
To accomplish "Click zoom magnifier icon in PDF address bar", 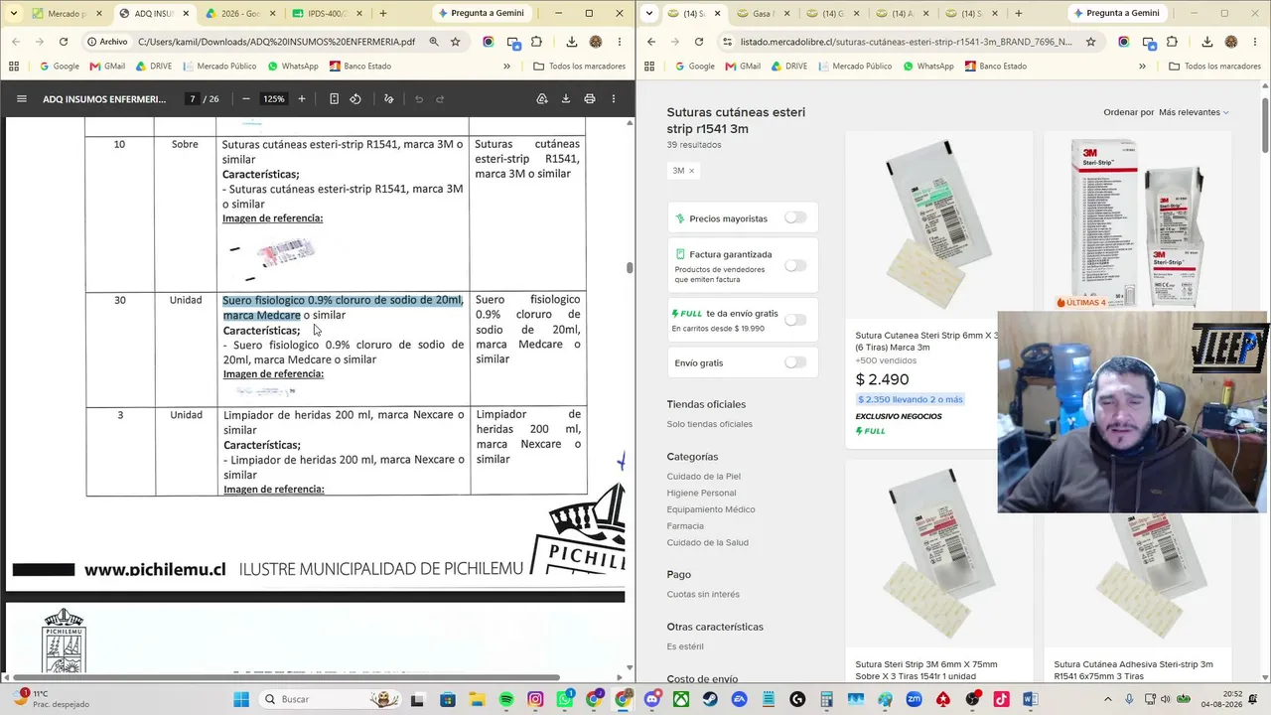I will click(434, 42).
